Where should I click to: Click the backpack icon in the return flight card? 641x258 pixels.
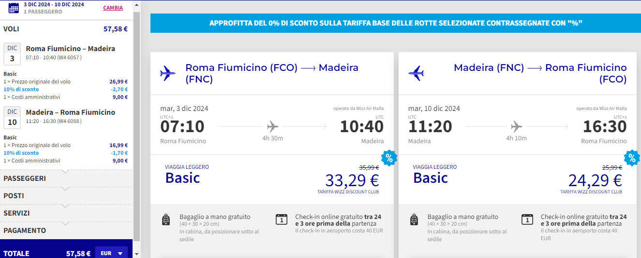click(x=414, y=220)
